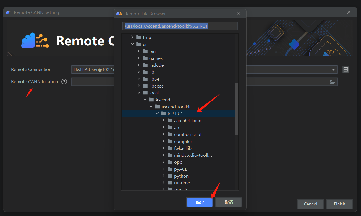The image size is (361, 216).
Task: Select the ascend-toolkit folder icon
Action: pyautogui.click(x=157, y=107)
